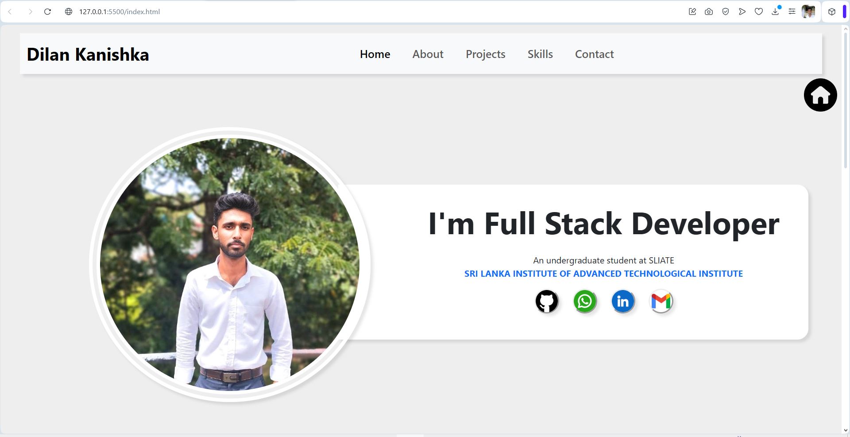Reload the page with the refresh icon
Image resolution: width=850 pixels, height=437 pixels.
pyautogui.click(x=47, y=12)
